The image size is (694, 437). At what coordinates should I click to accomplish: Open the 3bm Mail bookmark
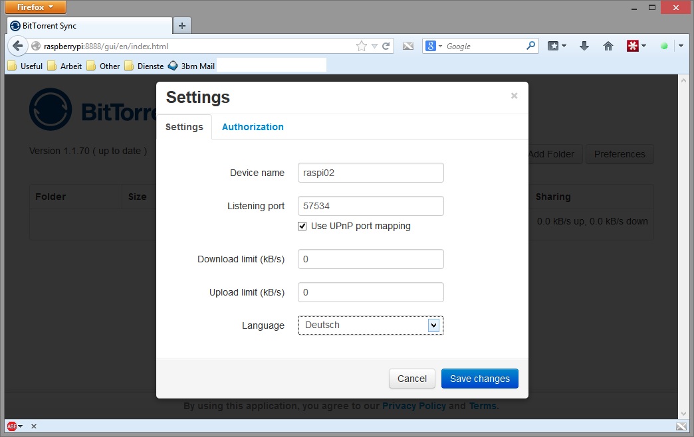tap(191, 66)
